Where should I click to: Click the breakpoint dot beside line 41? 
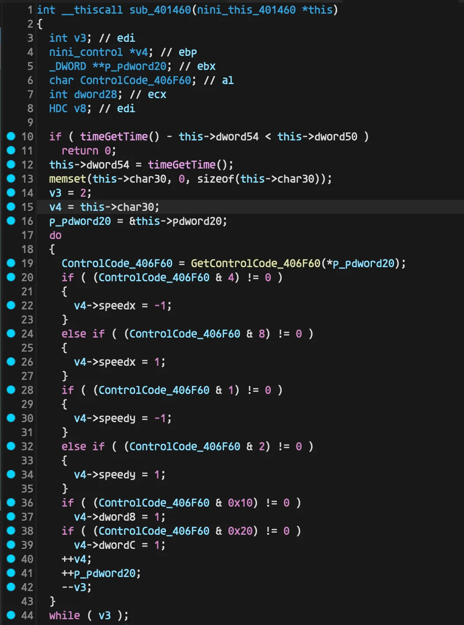[11, 573]
